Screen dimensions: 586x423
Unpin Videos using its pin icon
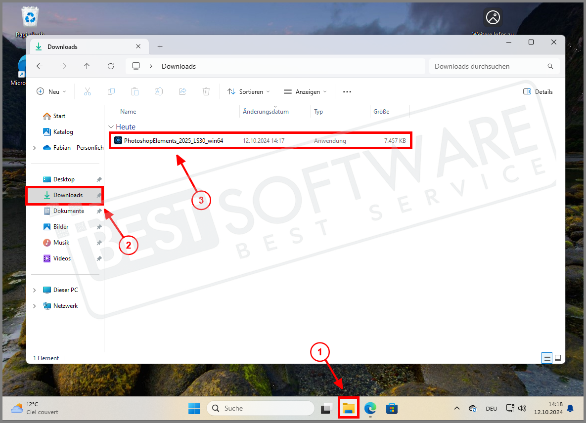(99, 258)
